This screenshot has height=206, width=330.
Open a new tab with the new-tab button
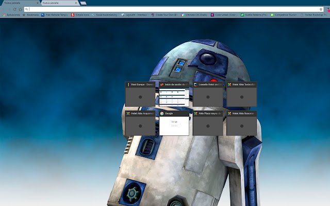coord(84,3)
